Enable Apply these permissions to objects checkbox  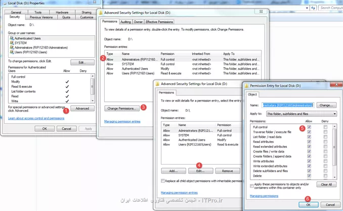click(252, 186)
